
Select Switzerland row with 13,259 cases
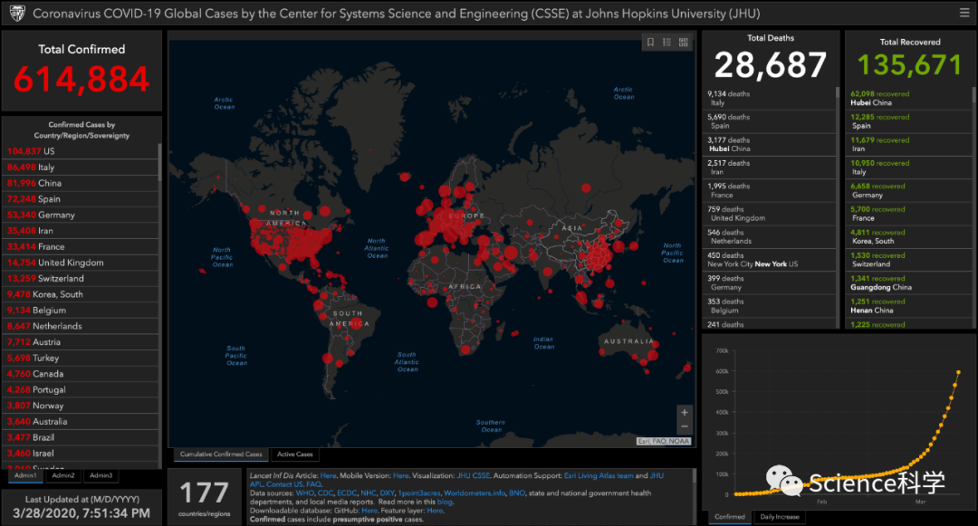click(x=81, y=279)
